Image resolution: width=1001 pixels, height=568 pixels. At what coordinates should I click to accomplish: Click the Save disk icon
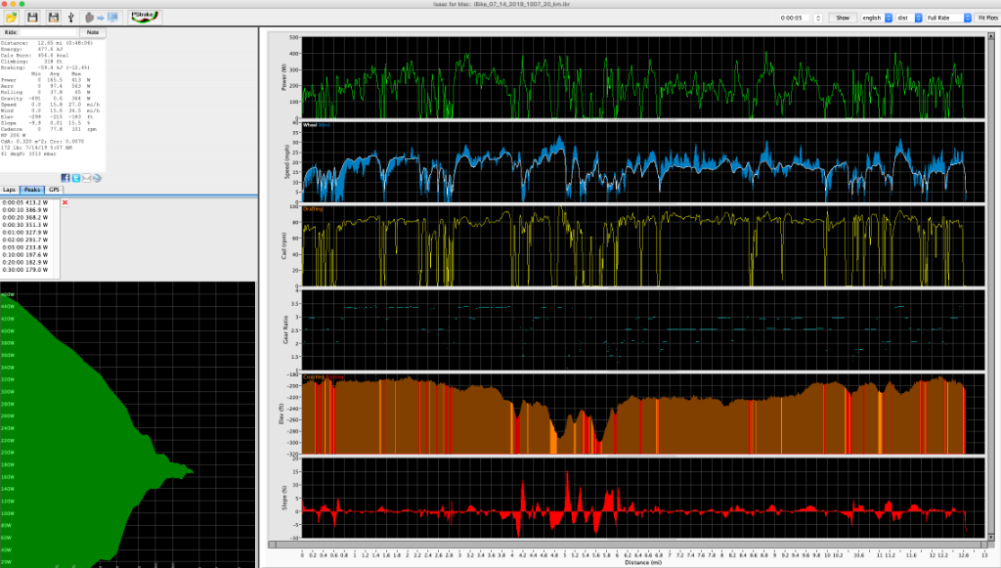[x=32, y=16]
